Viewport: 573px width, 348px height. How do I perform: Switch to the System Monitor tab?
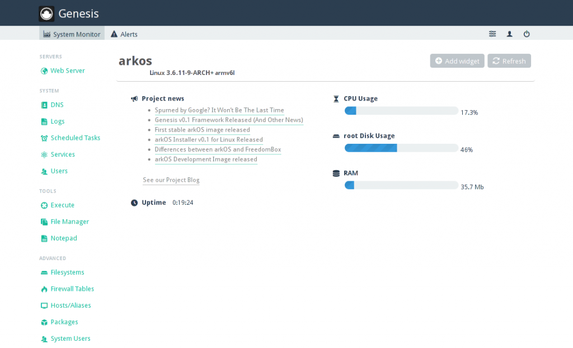71,34
